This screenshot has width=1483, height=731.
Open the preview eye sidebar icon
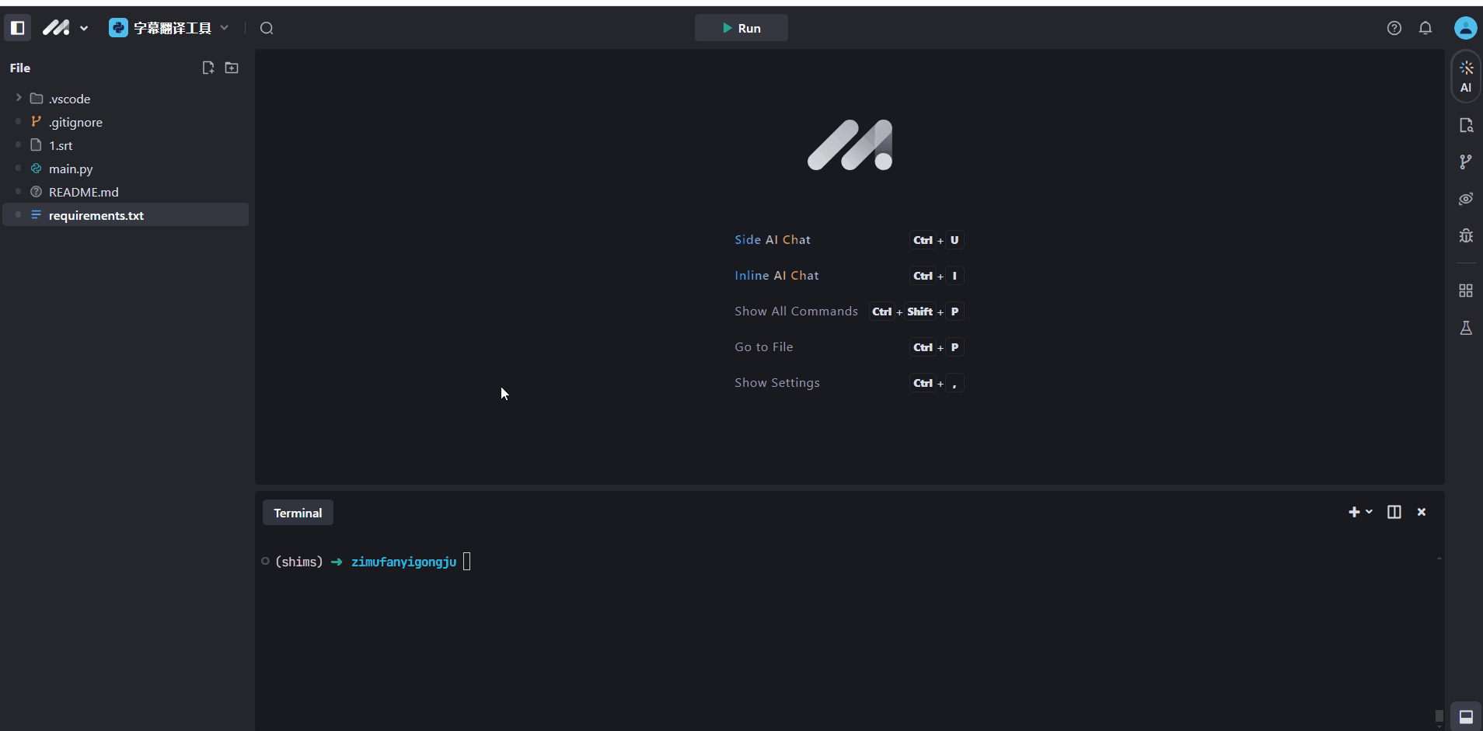[1466, 199]
